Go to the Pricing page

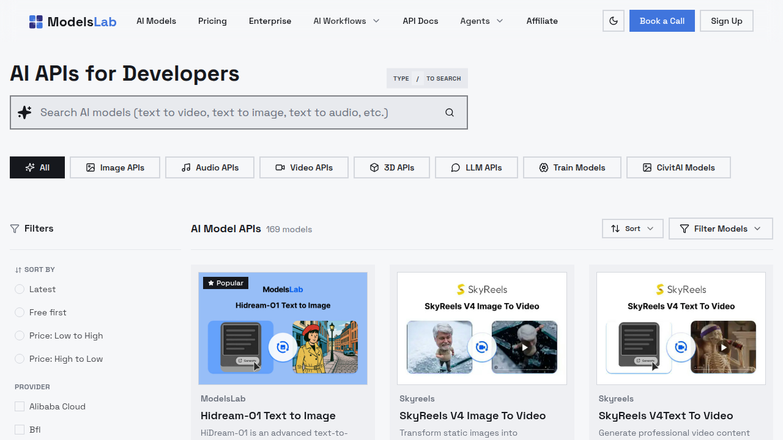212,21
